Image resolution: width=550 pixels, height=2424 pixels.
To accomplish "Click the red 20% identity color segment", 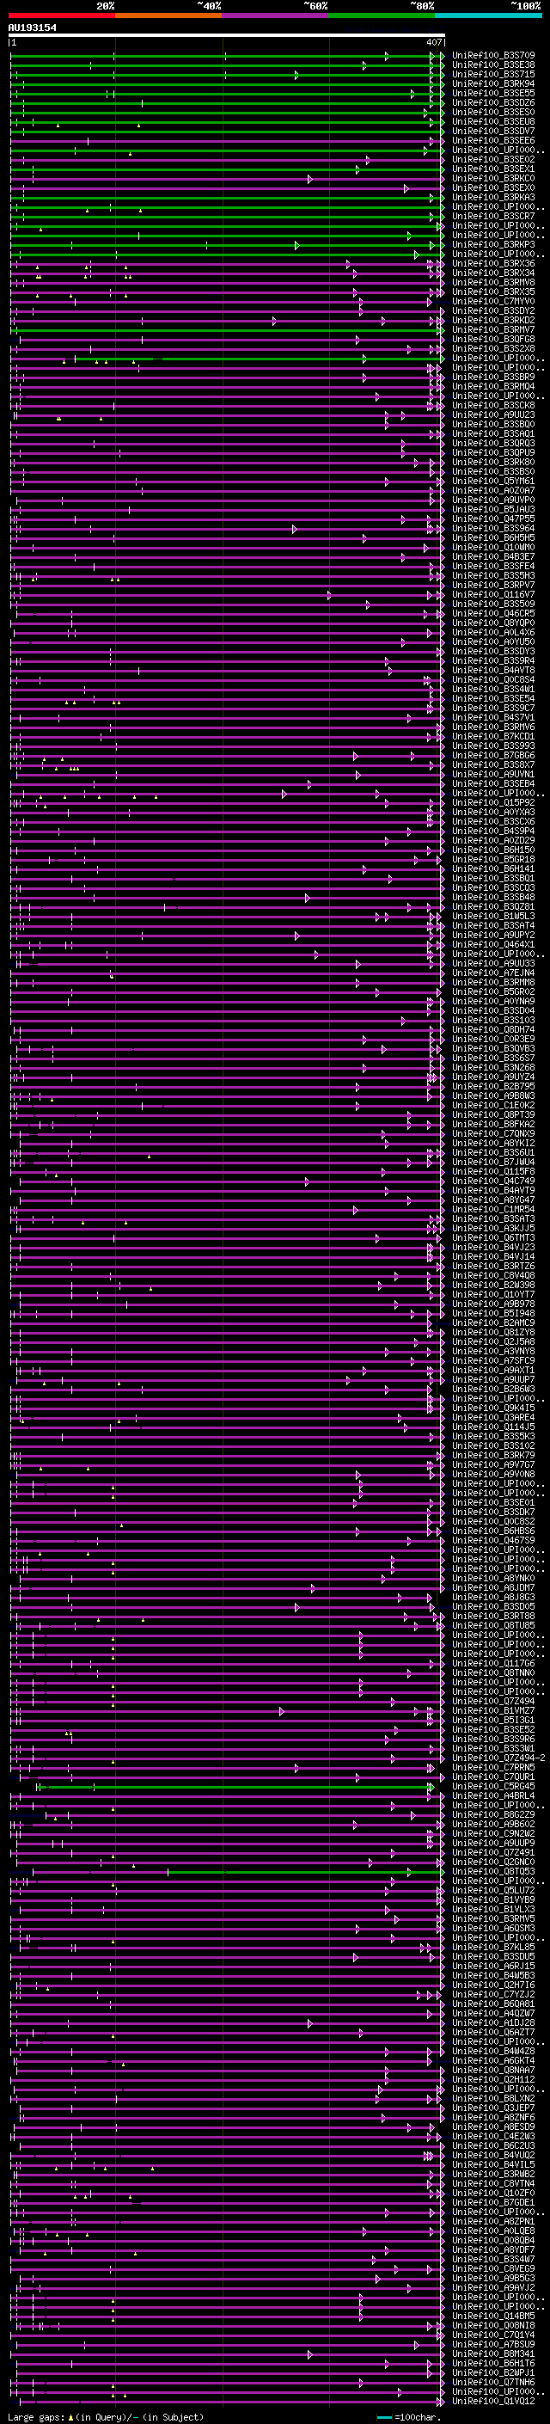I will tap(62, 16).
